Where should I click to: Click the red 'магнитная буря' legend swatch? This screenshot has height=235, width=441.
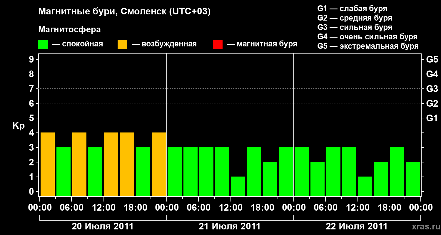tap(218, 44)
